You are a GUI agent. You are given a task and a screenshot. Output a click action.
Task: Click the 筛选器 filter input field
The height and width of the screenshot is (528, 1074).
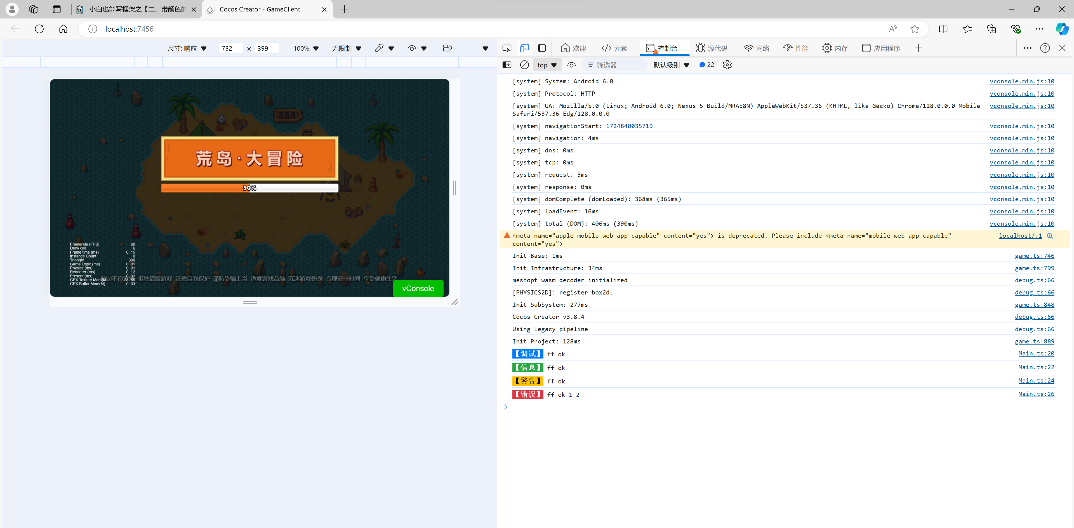(x=615, y=65)
